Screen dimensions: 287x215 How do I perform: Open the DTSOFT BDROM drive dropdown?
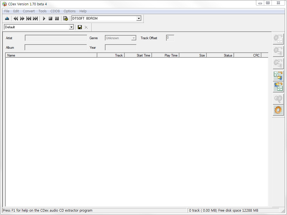[139, 18]
